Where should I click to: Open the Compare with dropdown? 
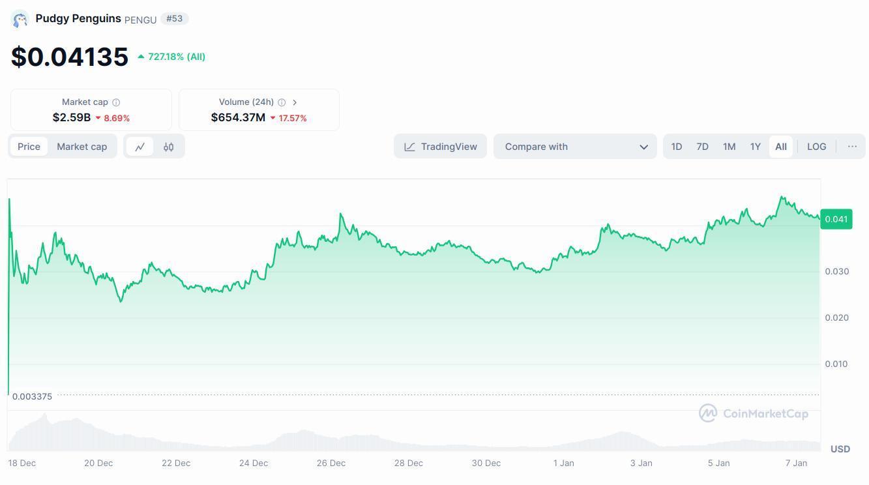tap(574, 147)
